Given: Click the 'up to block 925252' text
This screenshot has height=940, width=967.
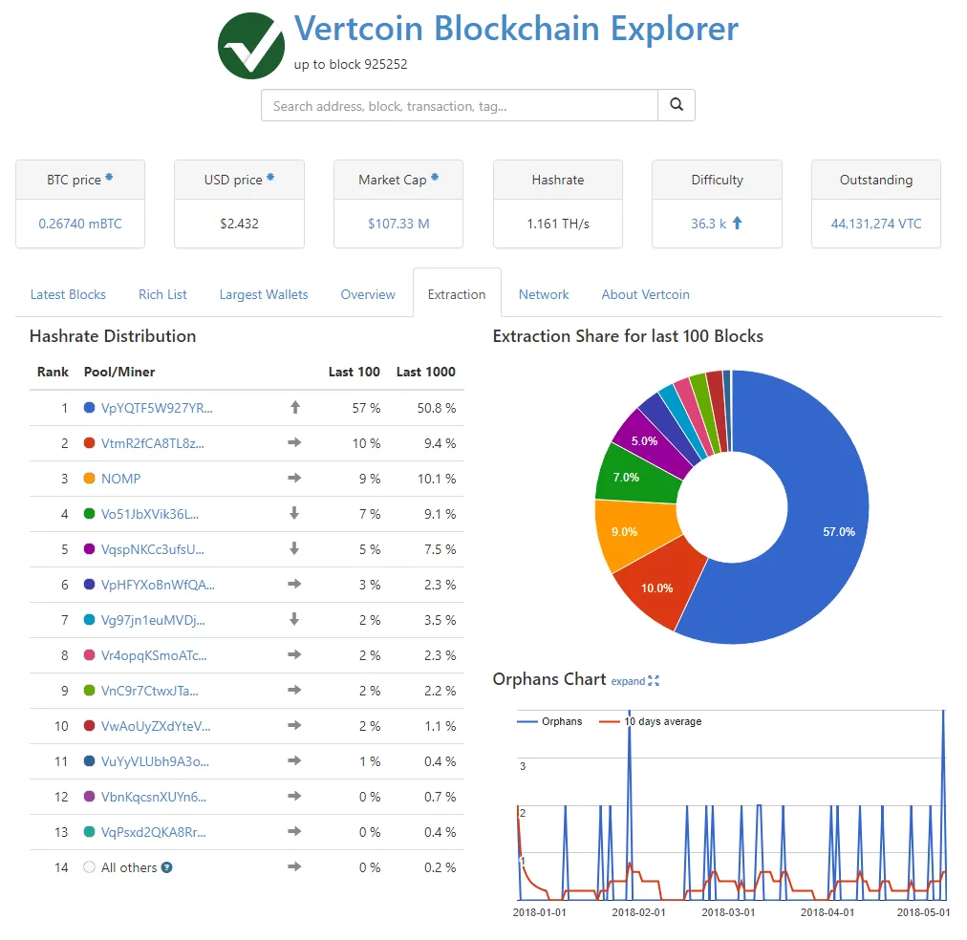Looking at the screenshot, I should (351, 65).
